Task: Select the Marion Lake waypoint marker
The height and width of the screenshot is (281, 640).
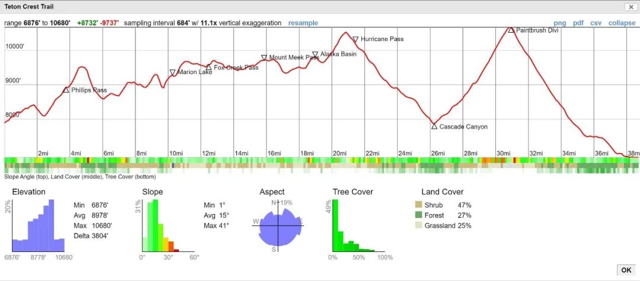Action: point(172,72)
